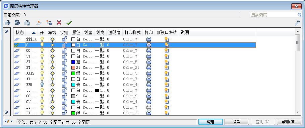This screenshot has height=128, width=305.
Task: Open the wrench settings icon
Action: click(298, 23)
